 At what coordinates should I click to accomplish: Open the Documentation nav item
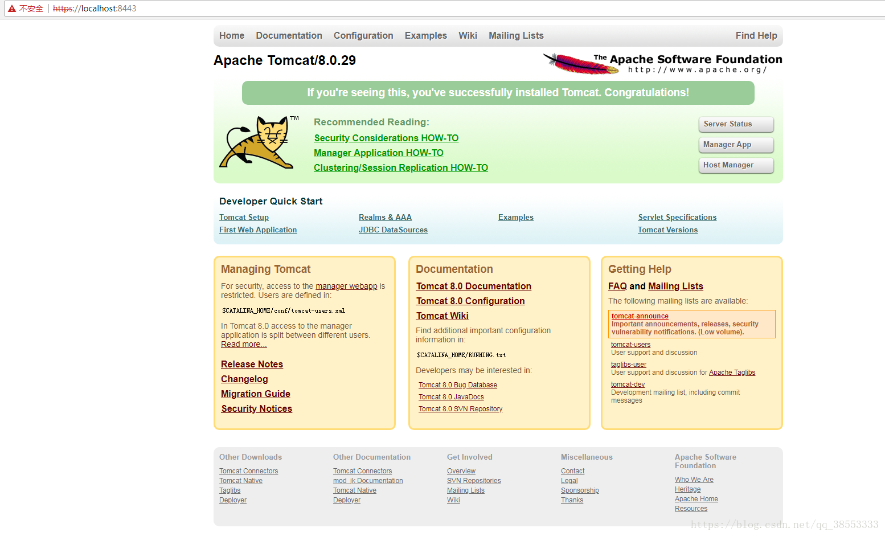(x=289, y=35)
